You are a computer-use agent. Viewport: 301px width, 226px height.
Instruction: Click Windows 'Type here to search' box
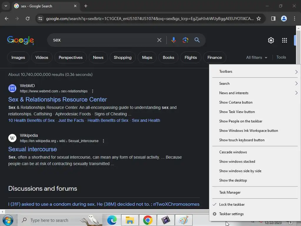point(60,220)
